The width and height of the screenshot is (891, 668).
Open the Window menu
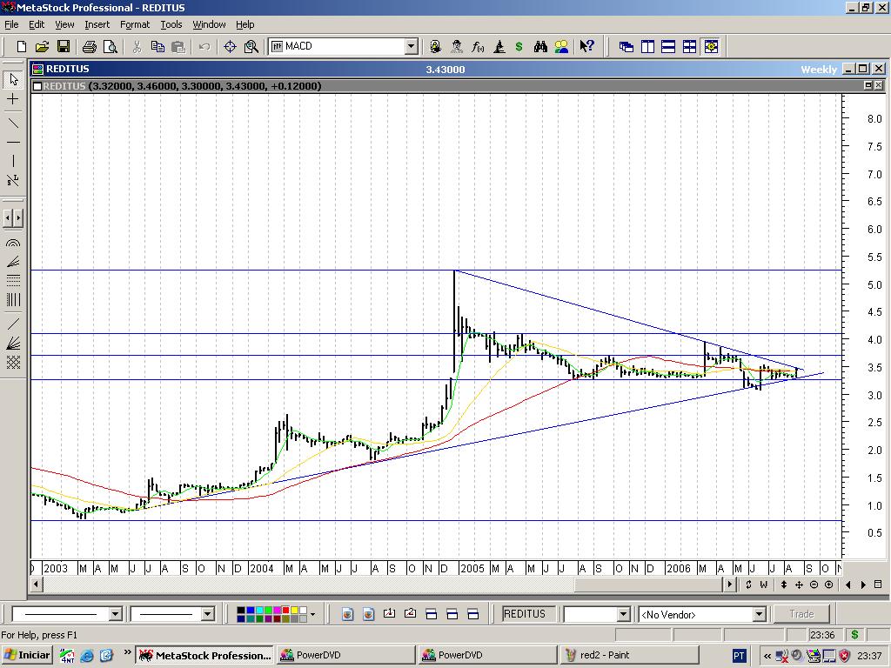point(209,24)
